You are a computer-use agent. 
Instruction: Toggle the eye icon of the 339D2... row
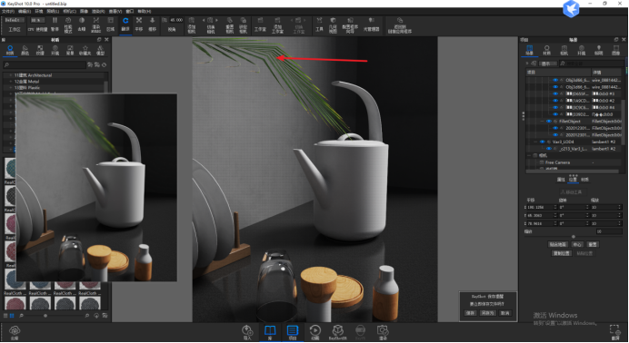555,114
